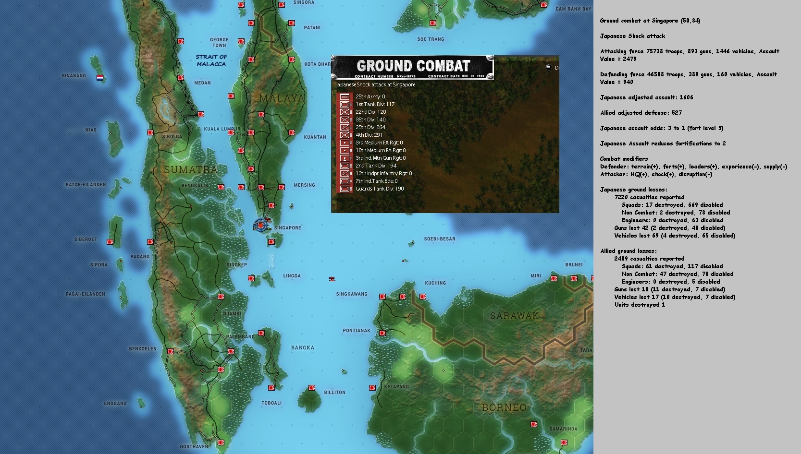Screen dimensions: 801x454
Task: Click the 'KUALA LUMPUR' city label
Action: [222, 129]
